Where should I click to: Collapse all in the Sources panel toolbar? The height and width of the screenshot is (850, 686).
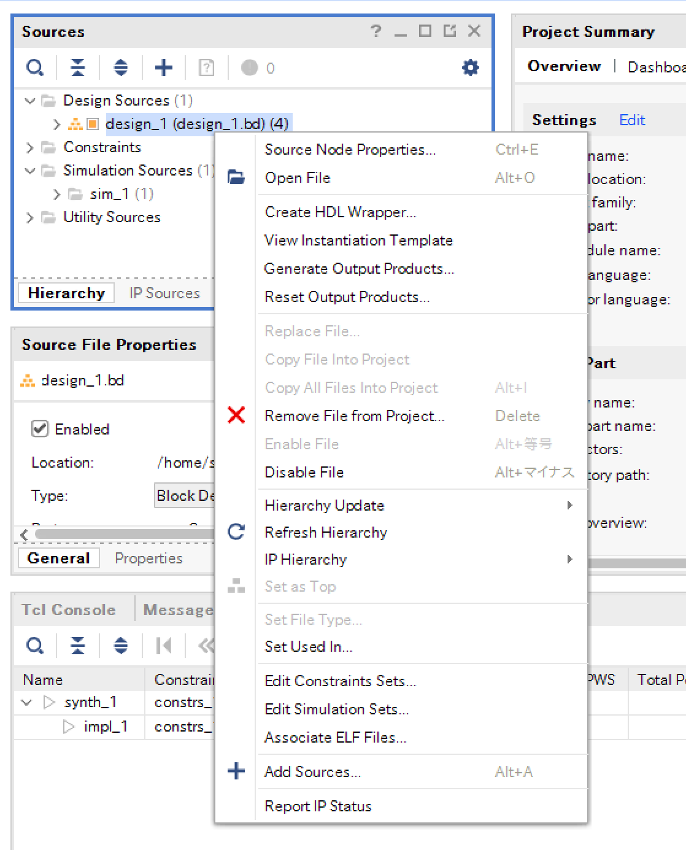pyautogui.click(x=78, y=68)
